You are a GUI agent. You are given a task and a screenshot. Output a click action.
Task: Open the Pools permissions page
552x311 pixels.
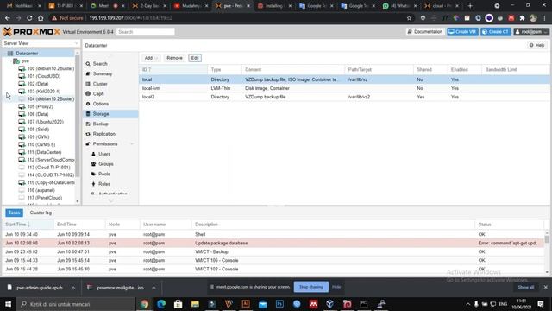103,174
